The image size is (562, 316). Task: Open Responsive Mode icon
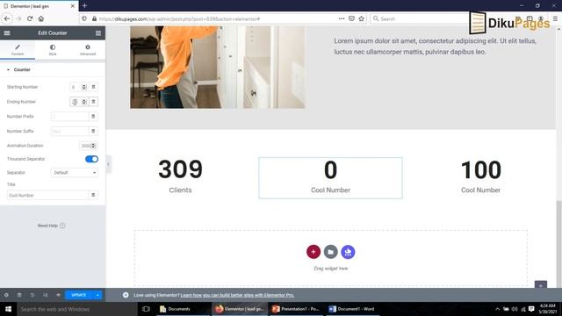tap(45, 295)
